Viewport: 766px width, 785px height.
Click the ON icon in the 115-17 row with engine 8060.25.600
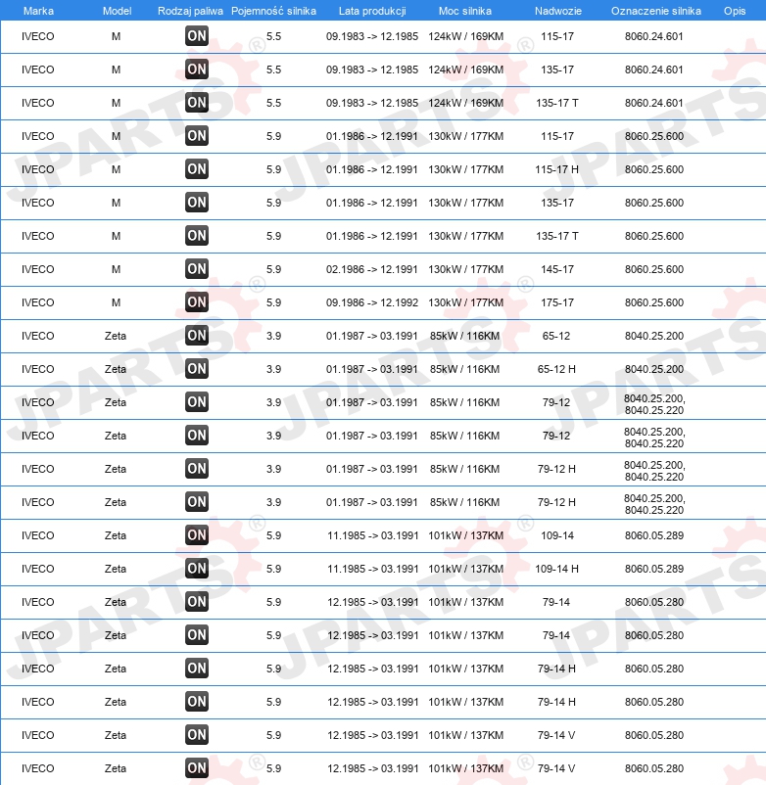pyautogui.click(x=196, y=136)
